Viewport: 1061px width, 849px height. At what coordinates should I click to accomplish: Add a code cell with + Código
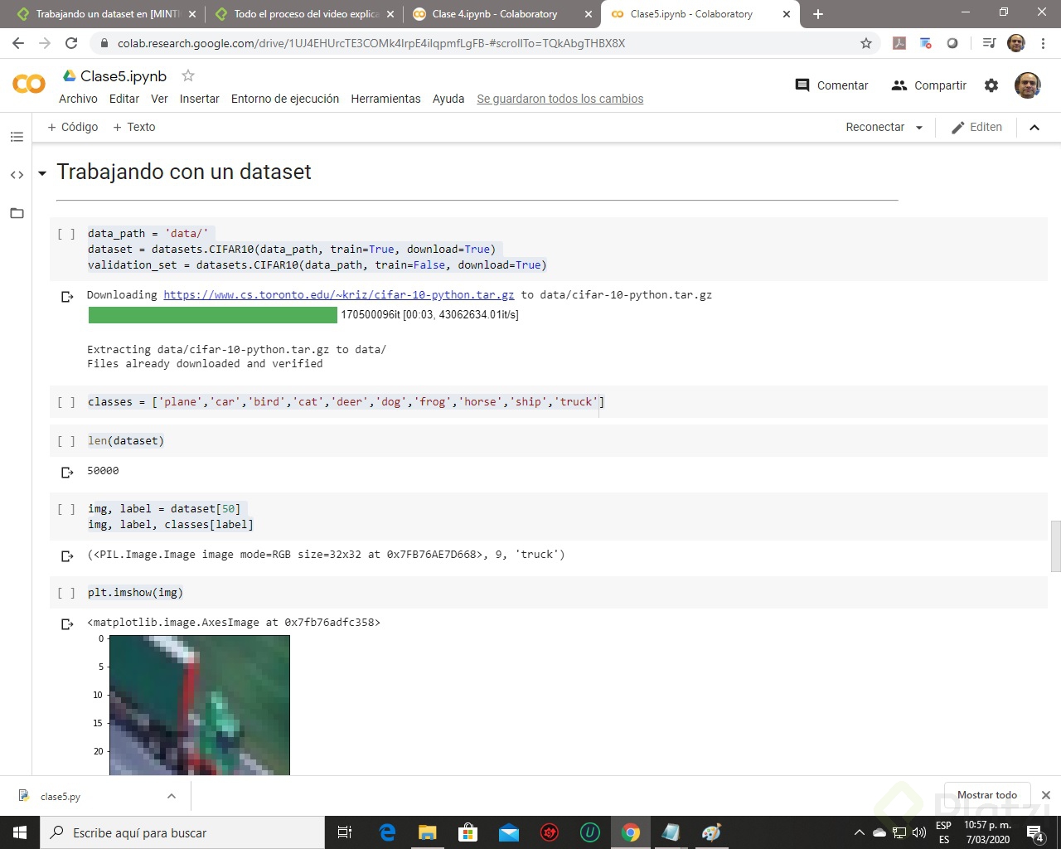coord(73,127)
